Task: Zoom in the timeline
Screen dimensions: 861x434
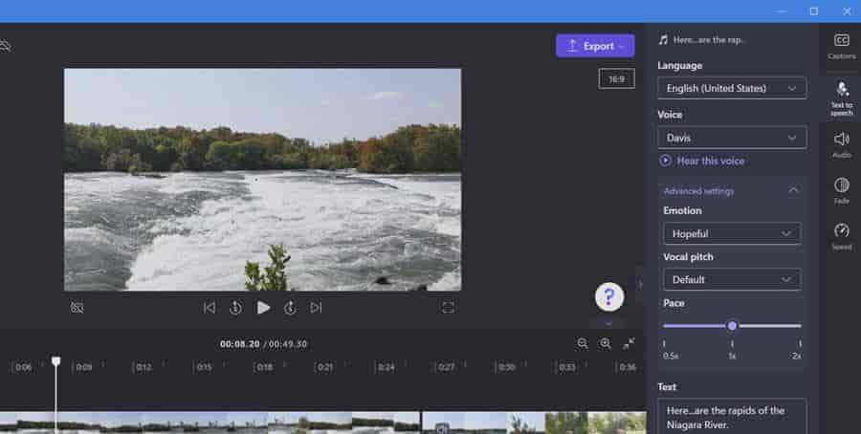Action: point(606,343)
